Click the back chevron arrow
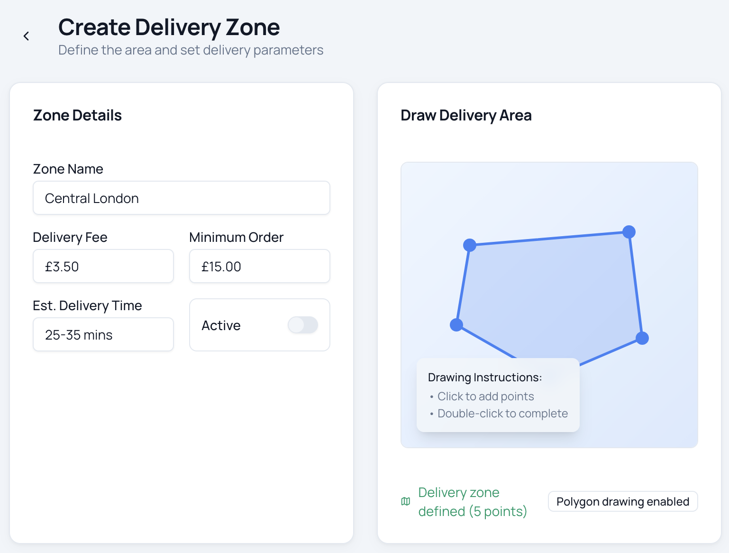 point(26,36)
